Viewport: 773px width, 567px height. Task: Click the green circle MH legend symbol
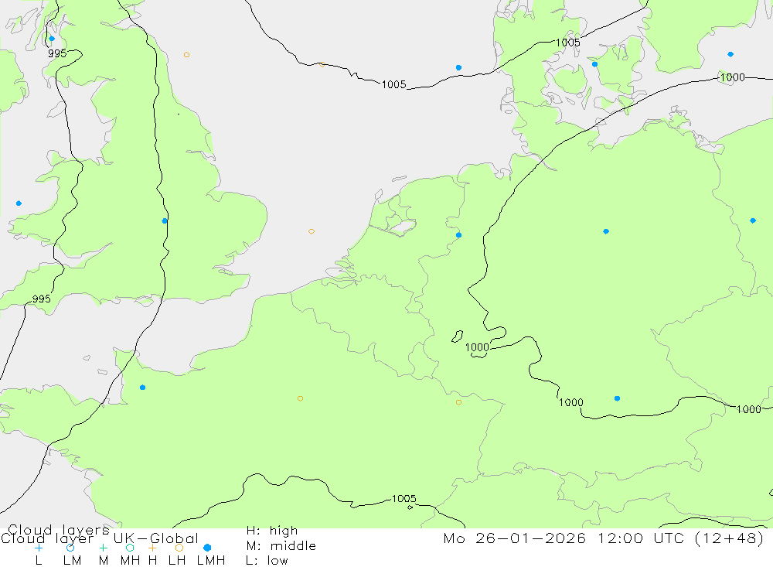click(130, 548)
